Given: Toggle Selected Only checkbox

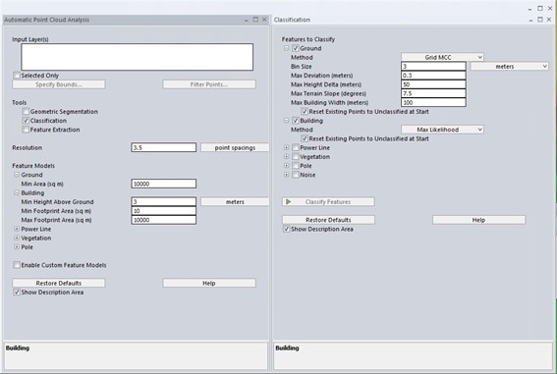Looking at the screenshot, I should pos(17,76).
